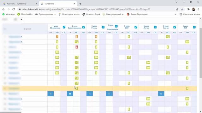Open the 5 урок ИКТ lesson header
The width and height of the screenshot is (202, 113).
click(127, 27)
